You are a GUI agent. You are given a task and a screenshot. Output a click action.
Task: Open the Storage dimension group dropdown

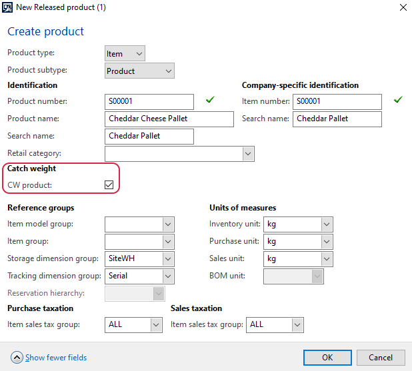click(168, 259)
